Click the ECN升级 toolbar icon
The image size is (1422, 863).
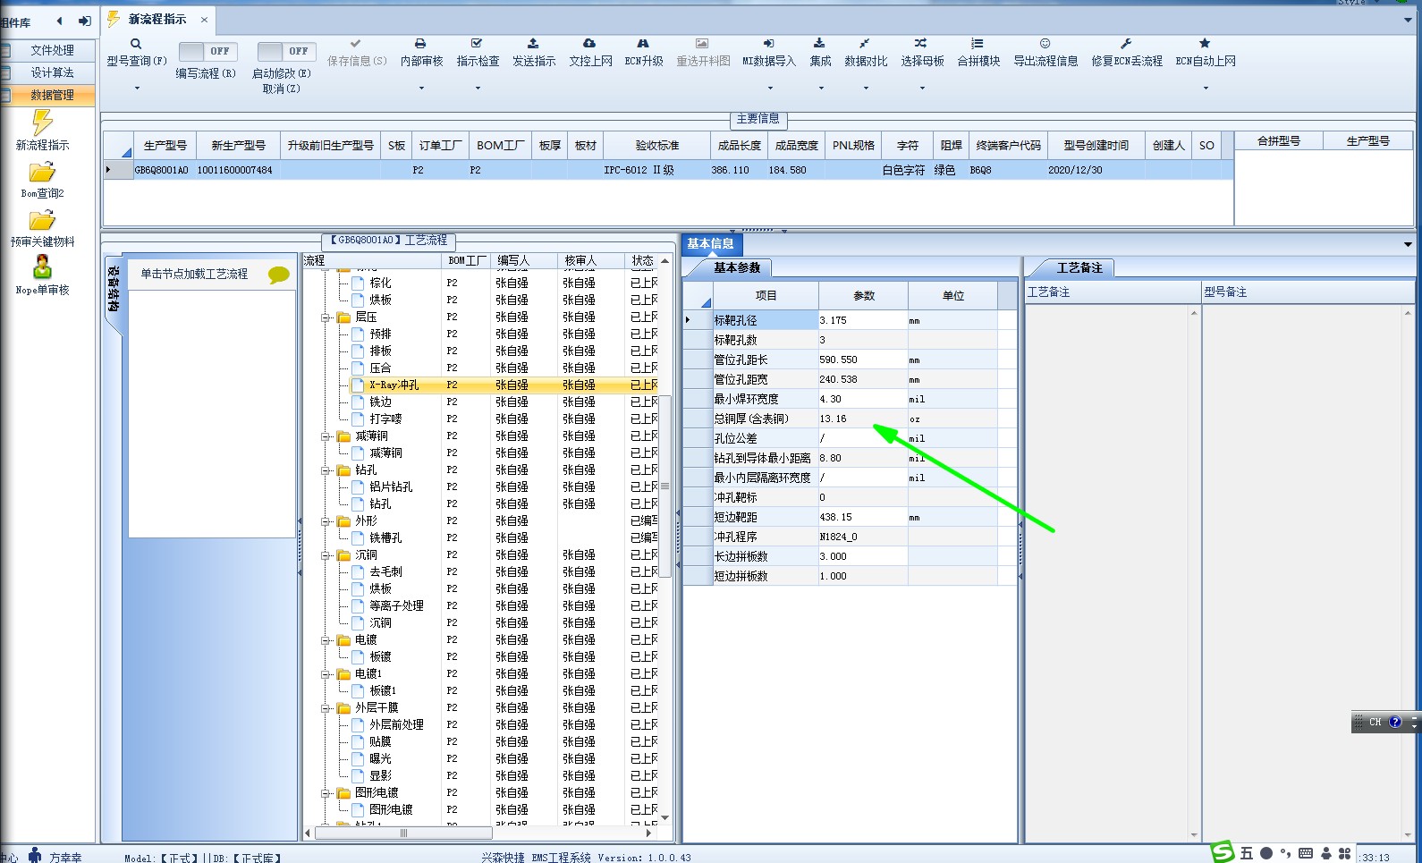click(643, 43)
